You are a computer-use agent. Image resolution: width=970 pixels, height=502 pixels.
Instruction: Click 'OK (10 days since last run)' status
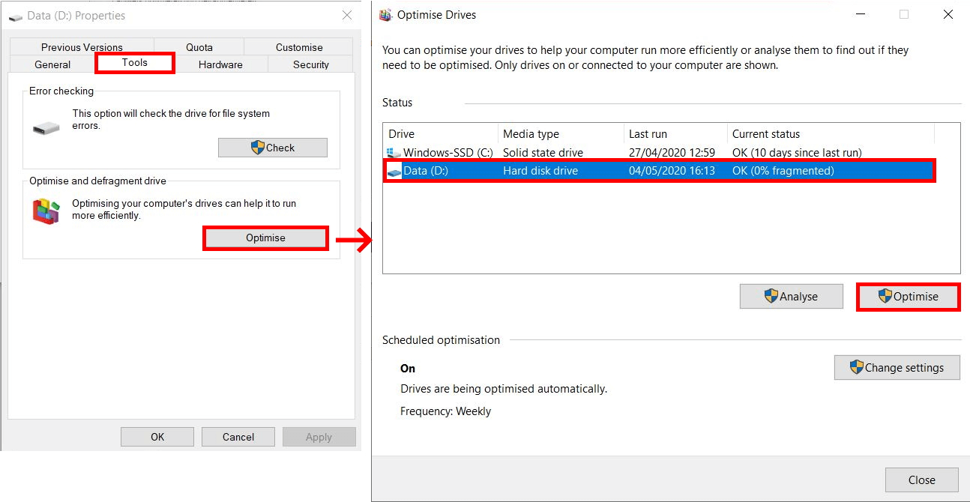(797, 153)
